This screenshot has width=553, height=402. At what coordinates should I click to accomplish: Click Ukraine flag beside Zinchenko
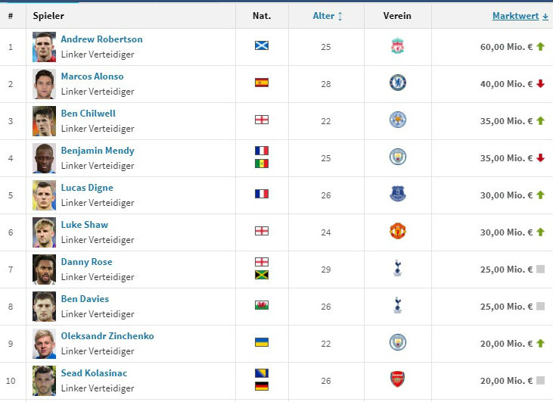click(x=262, y=342)
